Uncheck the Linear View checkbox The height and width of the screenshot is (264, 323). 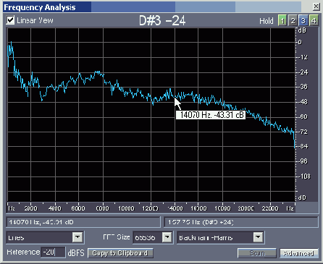(x=10, y=20)
